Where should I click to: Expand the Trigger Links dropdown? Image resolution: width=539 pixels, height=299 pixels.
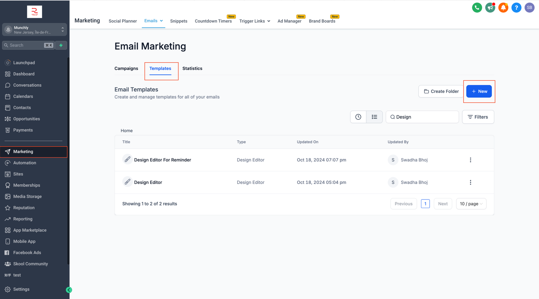click(x=255, y=21)
